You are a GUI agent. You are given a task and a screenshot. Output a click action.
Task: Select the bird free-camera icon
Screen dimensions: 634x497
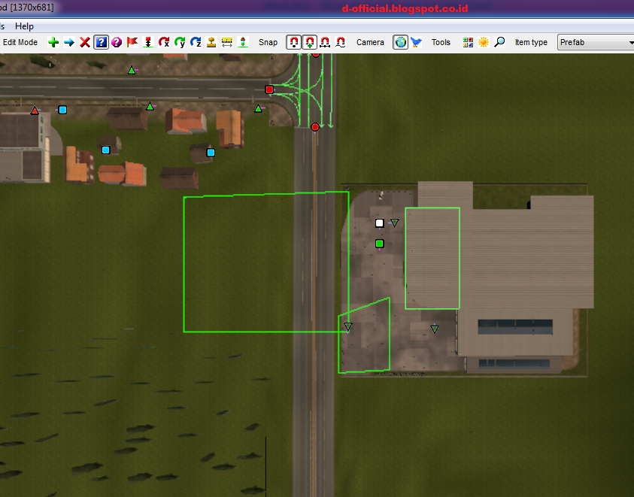(x=416, y=42)
